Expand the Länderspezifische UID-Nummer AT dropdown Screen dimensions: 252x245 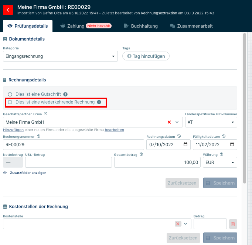tap(211, 122)
